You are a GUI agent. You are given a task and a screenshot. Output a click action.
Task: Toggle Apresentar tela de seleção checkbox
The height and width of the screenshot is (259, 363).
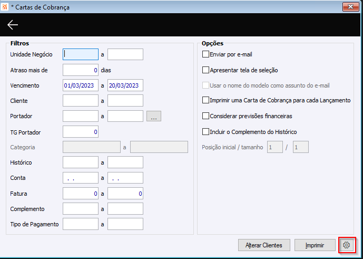tap(205, 70)
